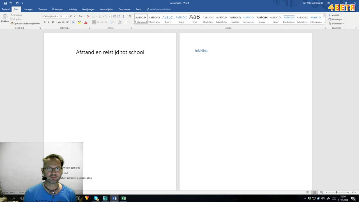
Task: Apply the Standaard style
Action: pyautogui.click(x=141, y=19)
